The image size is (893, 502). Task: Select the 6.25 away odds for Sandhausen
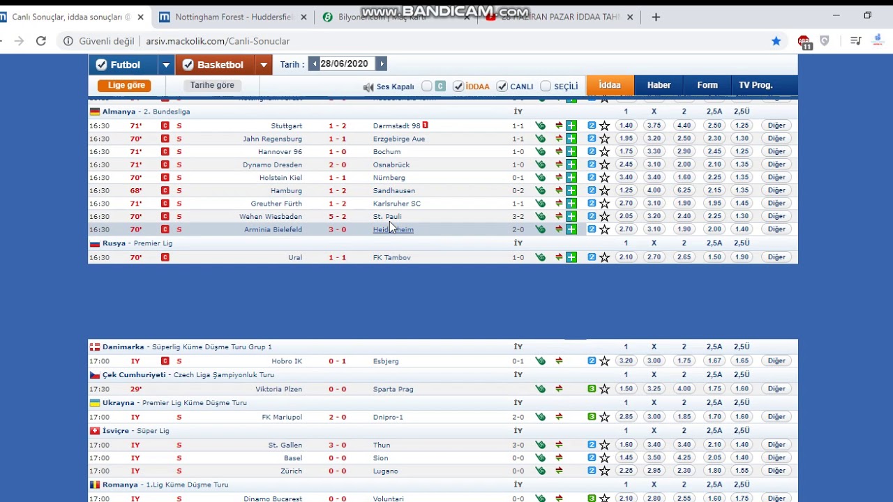tap(684, 190)
